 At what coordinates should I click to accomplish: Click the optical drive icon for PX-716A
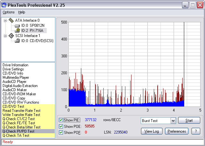tap(17, 31)
